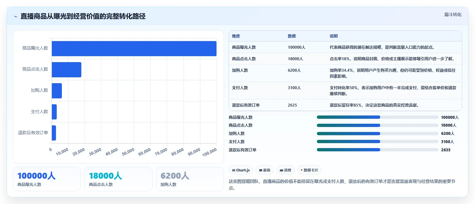The height and width of the screenshot is (204, 475).
Task: Click the progress value 3100人
Action: pyautogui.click(x=448, y=142)
